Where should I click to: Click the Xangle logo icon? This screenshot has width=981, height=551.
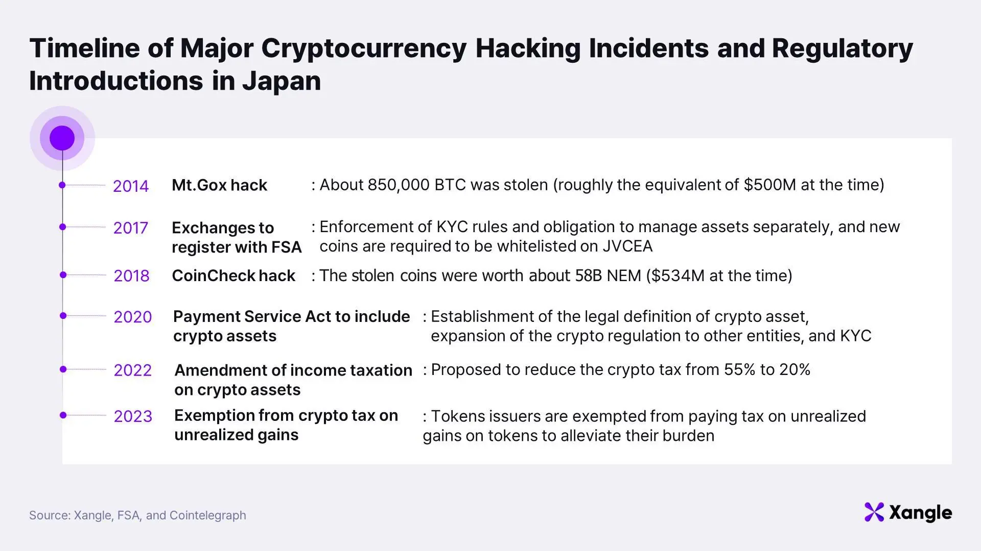coord(874,512)
